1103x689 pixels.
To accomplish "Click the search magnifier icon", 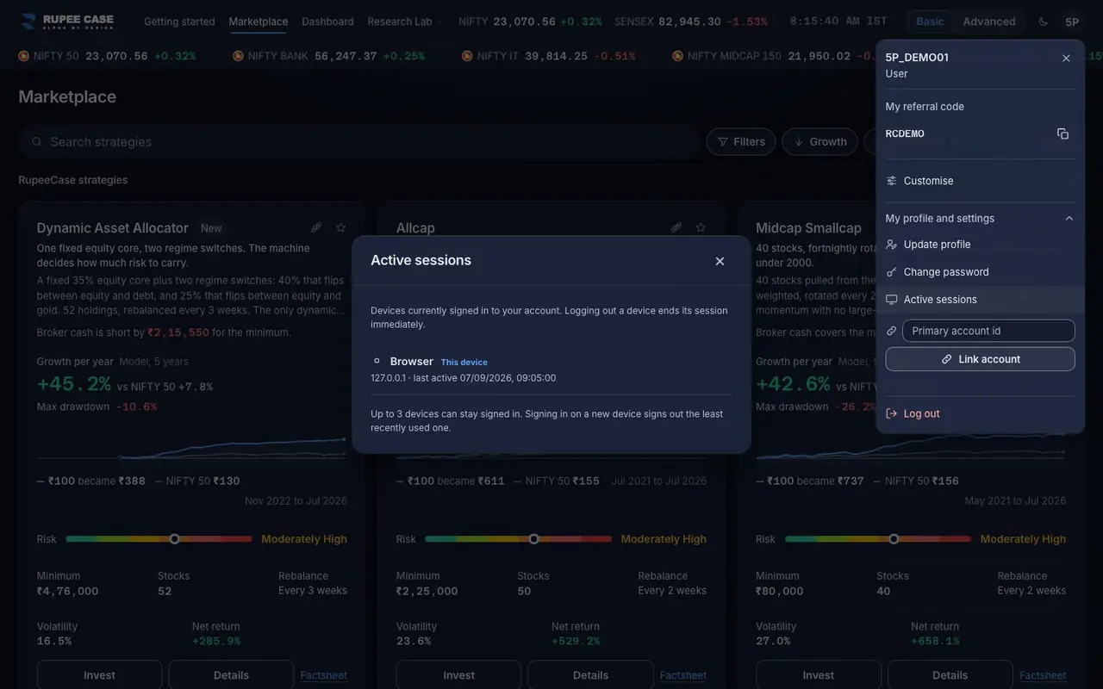I will (37, 142).
